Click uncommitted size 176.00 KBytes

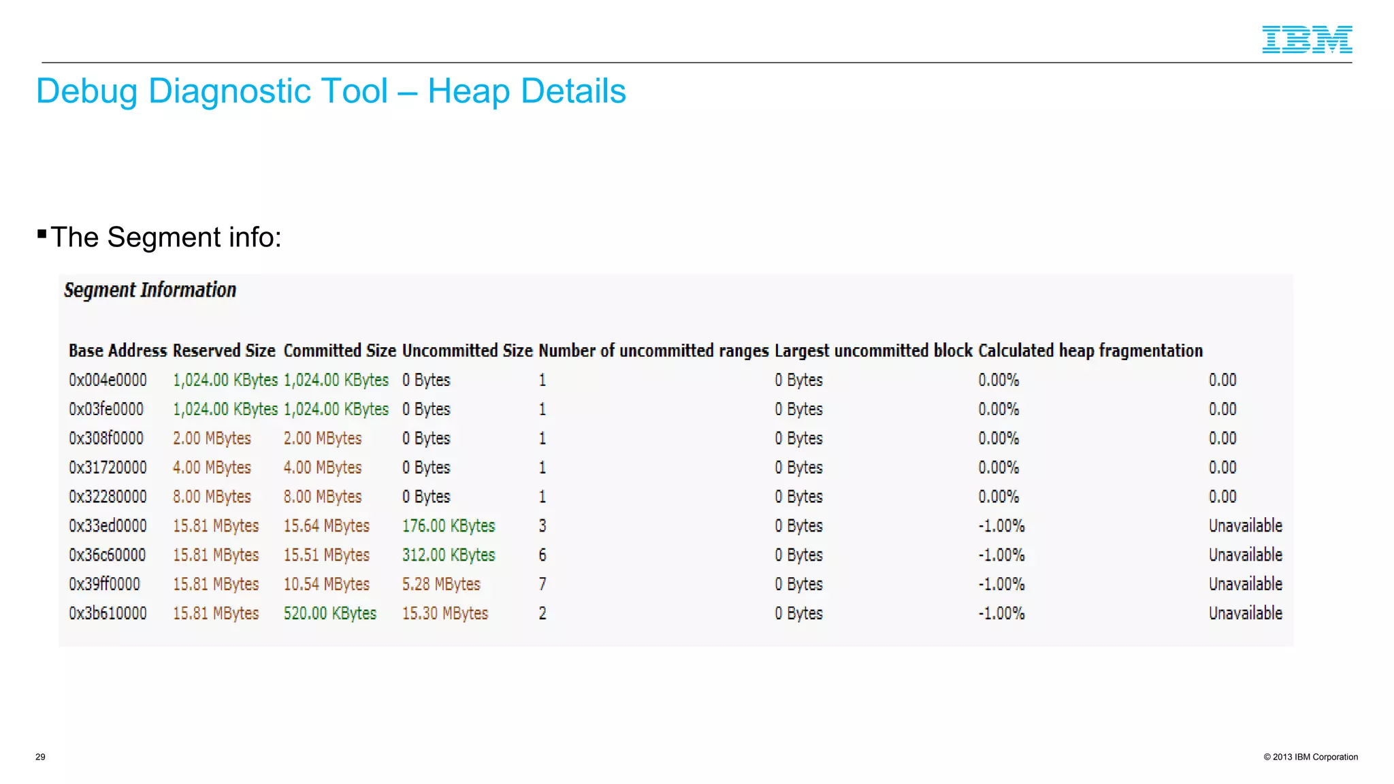[449, 527]
